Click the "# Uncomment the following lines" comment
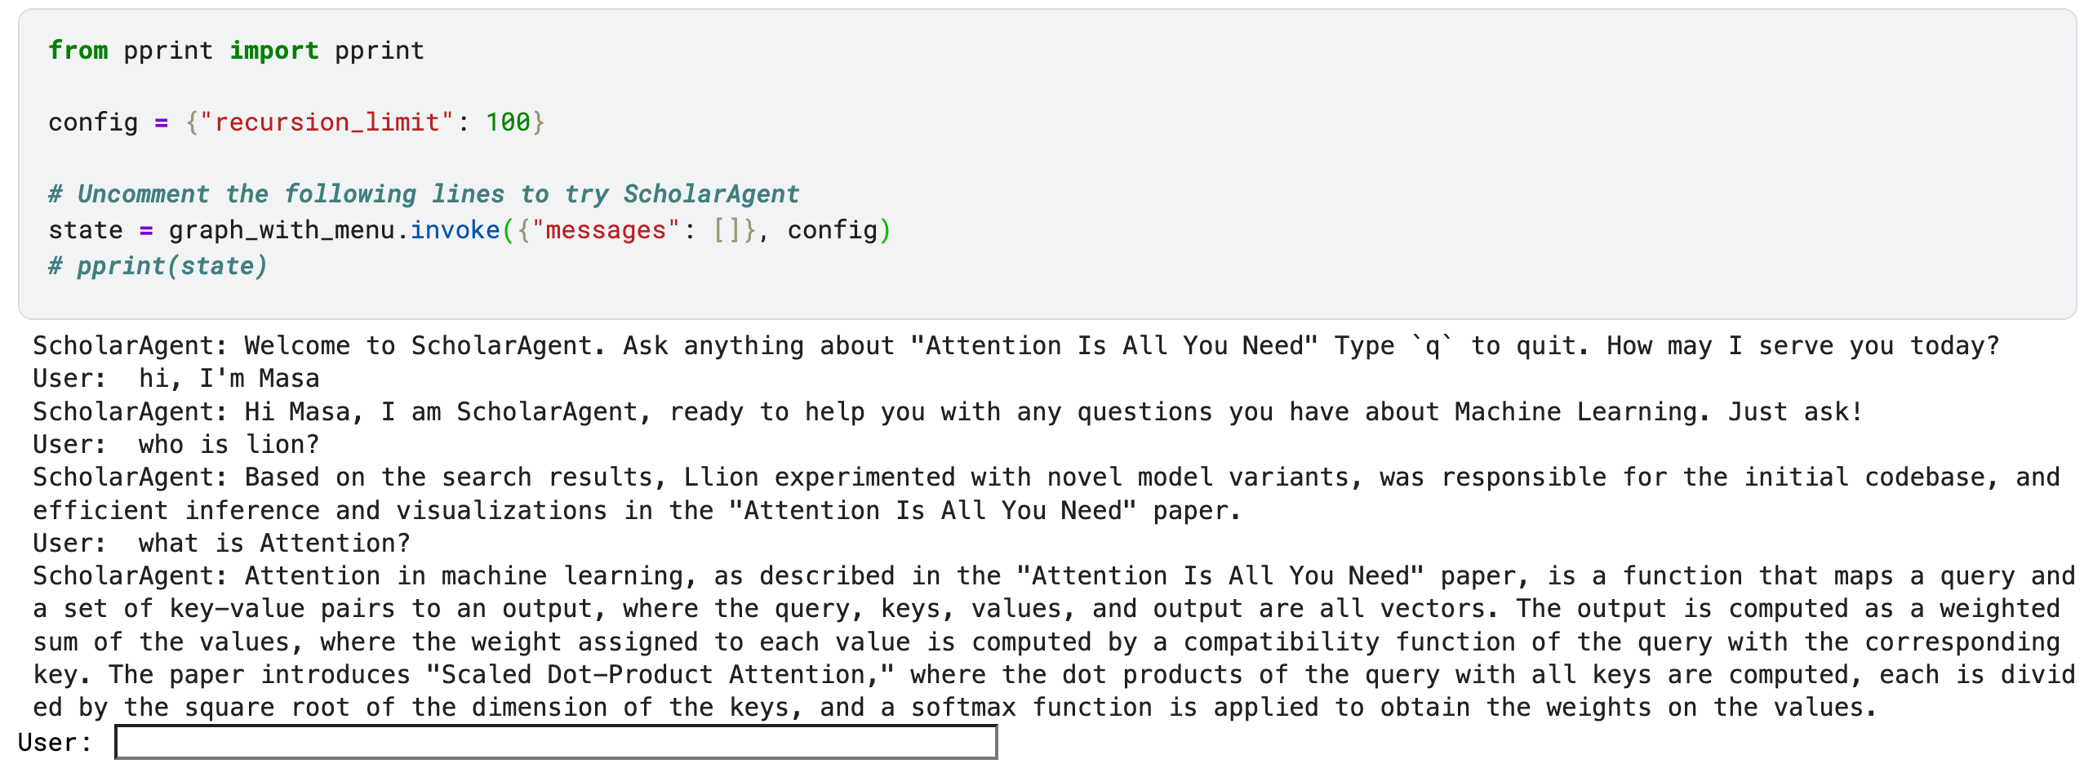The width and height of the screenshot is (2093, 777). coord(423,194)
